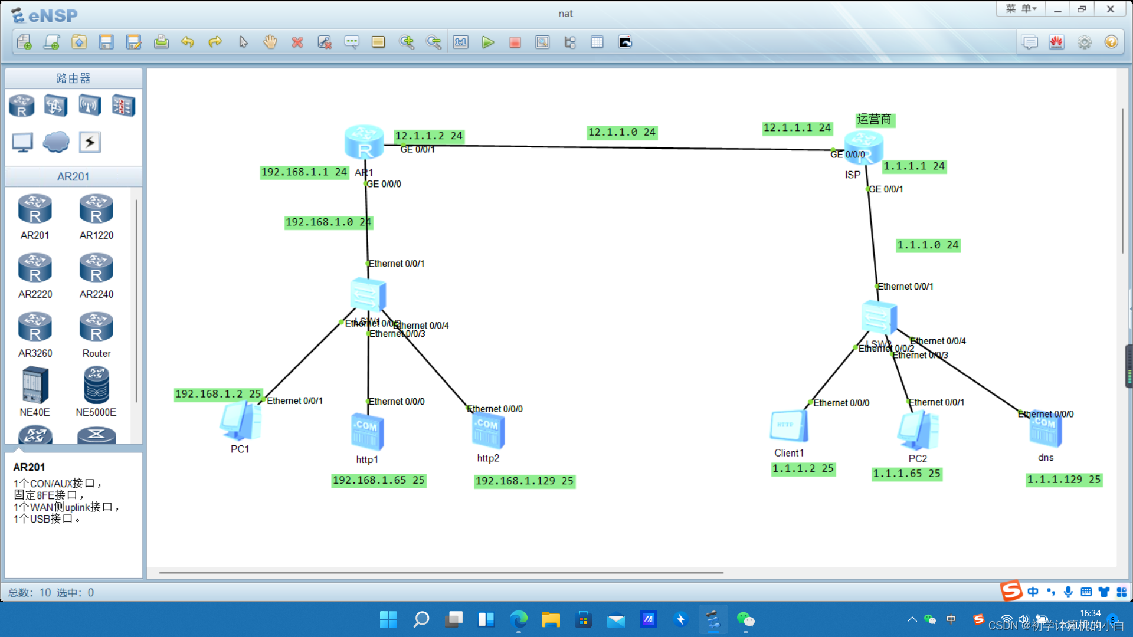Click the Start simulation playback button

pos(488,42)
